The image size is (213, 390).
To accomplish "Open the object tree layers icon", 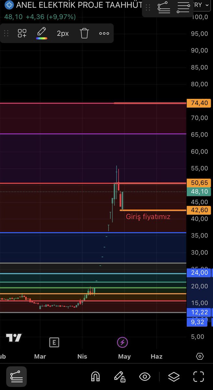I will [x=174, y=377].
